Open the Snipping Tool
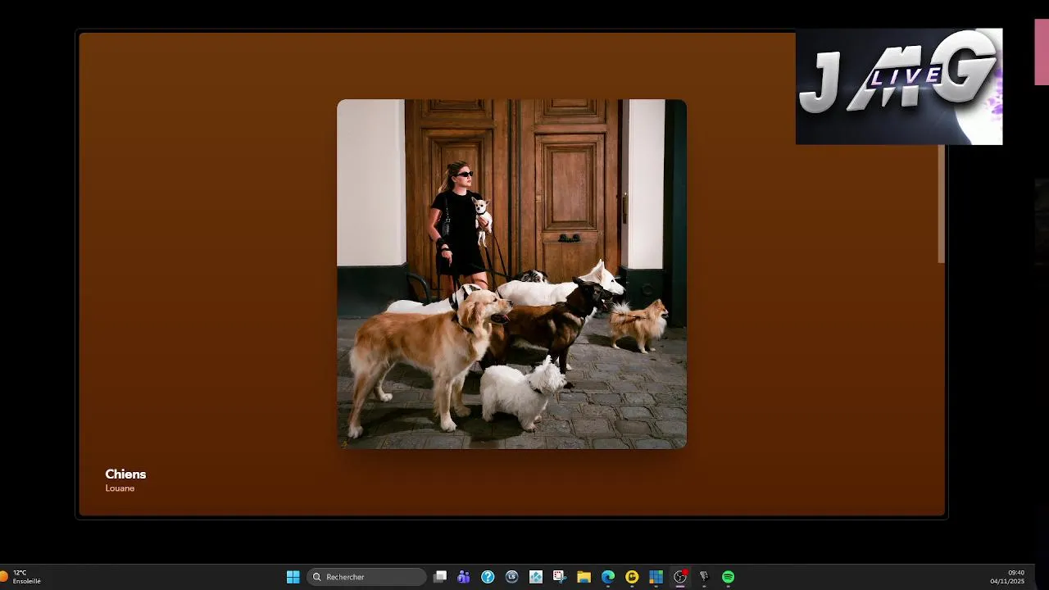Viewport: 1049px width, 590px height. (560, 577)
